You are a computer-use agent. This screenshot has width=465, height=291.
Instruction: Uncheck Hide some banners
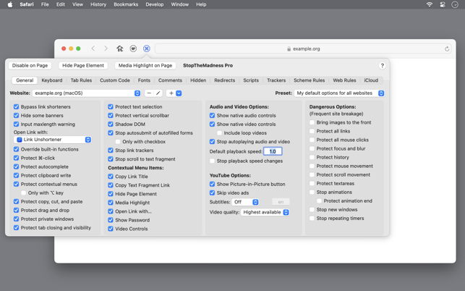pos(17,115)
